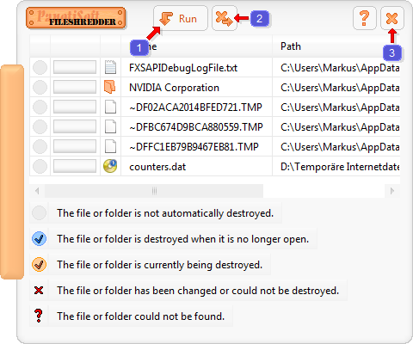Click the horizontal scrollbar thumb
Screen dimensions: 413x344
154,191
